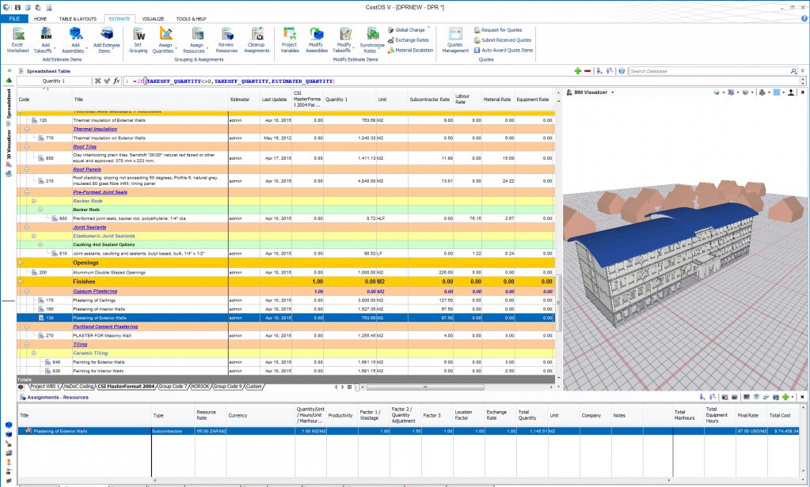Click the red minus remove-row icon above the spreadsheet
This screenshot has width=810, height=487.
[x=588, y=71]
